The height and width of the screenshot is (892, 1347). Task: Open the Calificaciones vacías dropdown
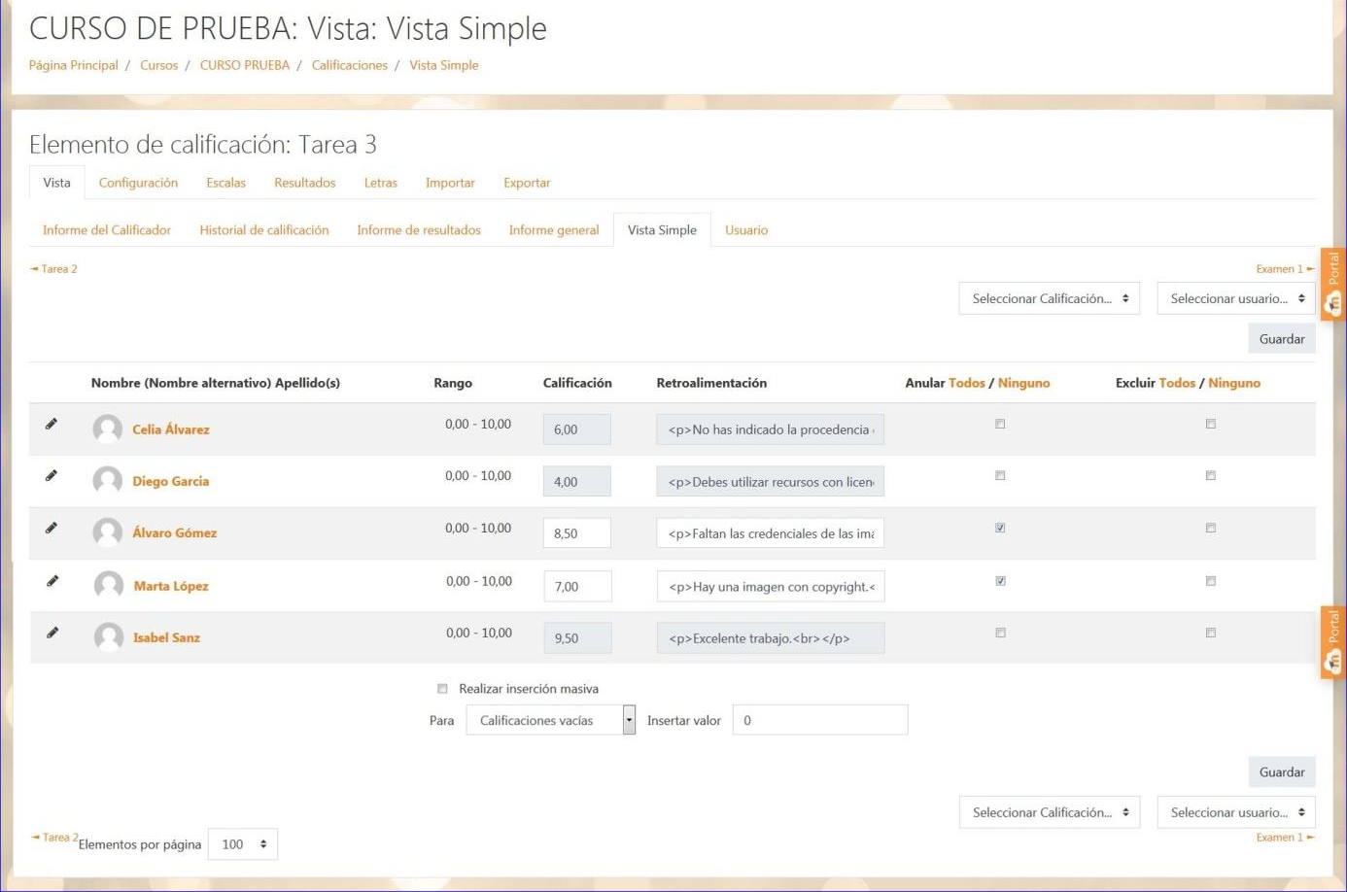click(x=550, y=720)
